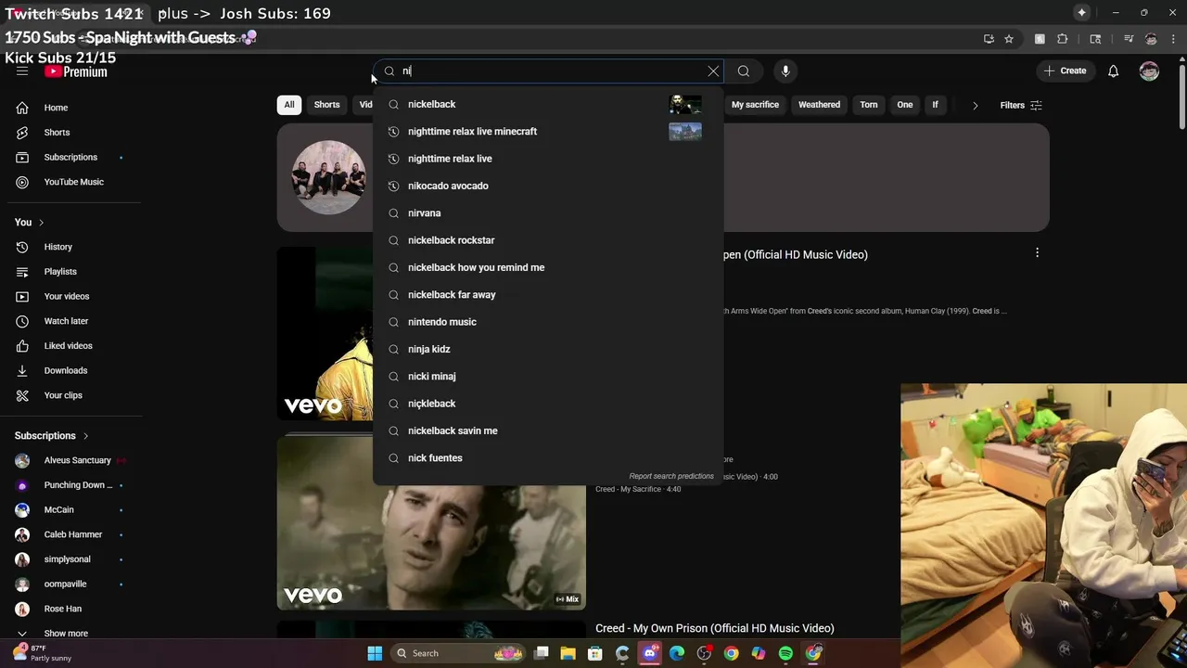The image size is (1187, 668).
Task: Open the Windows Start menu
Action: click(x=375, y=653)
